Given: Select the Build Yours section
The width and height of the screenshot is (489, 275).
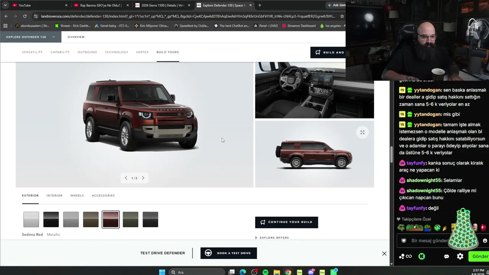Looking at the screenshot, I should pyautogui.click(x=168, y=52).
